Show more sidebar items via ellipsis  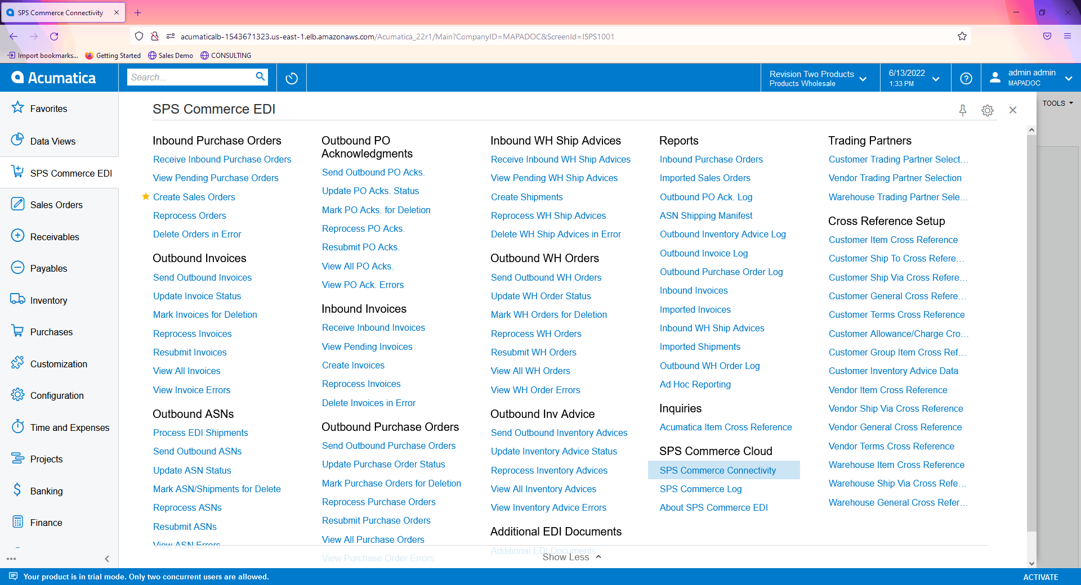[11, 559]
